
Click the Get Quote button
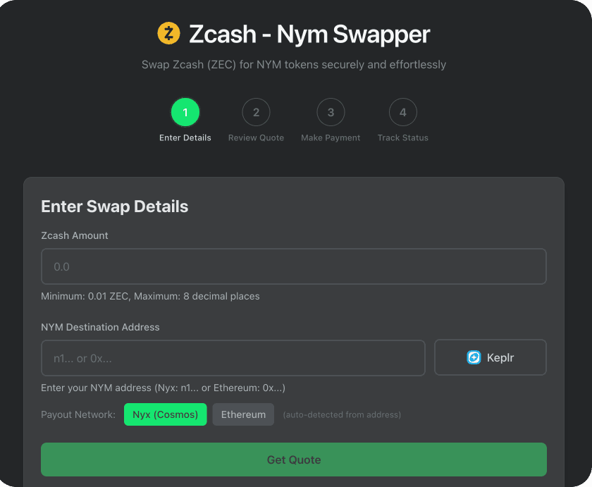coord(294,459)
